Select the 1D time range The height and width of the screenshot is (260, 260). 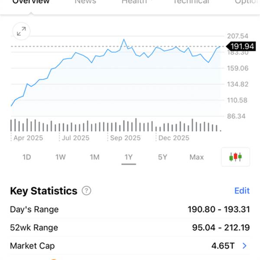(27, 157)
